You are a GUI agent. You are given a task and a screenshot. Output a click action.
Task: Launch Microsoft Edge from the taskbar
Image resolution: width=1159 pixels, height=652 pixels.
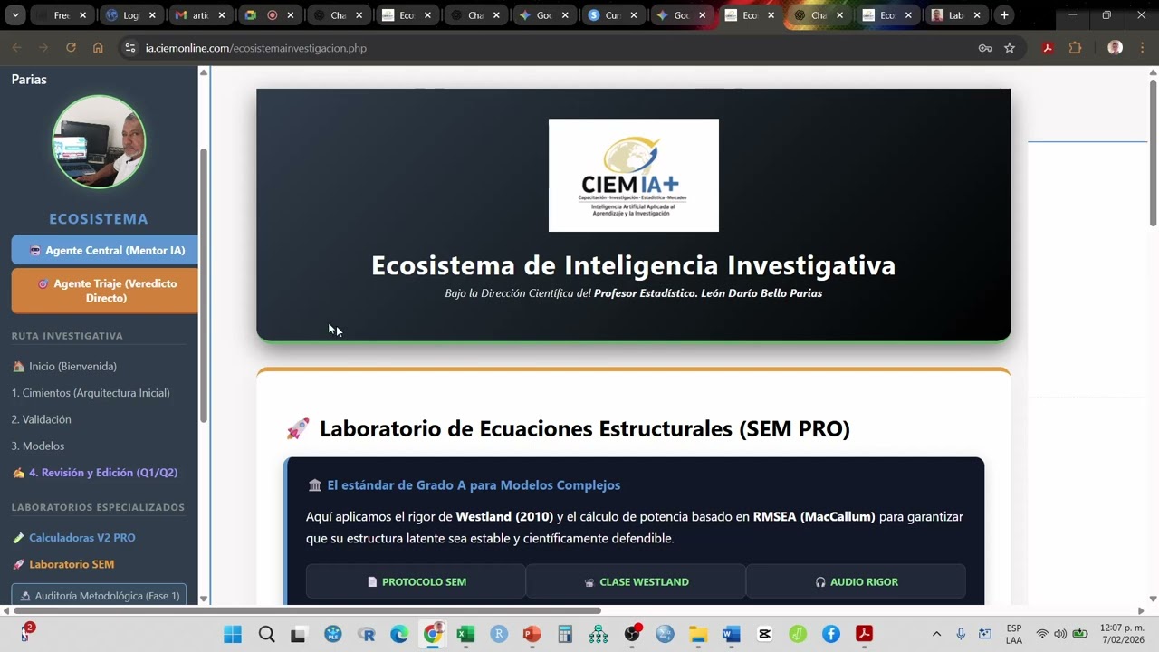click(399, 634)
